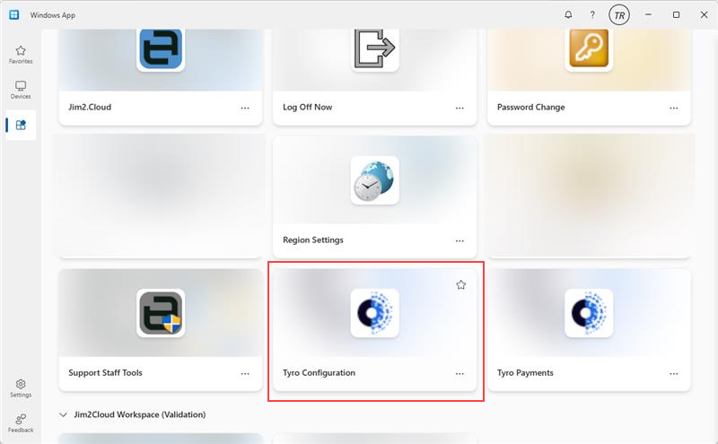The image size is (718, 444).
Task: Minimize the Windows App window
Action: point(648,14)
